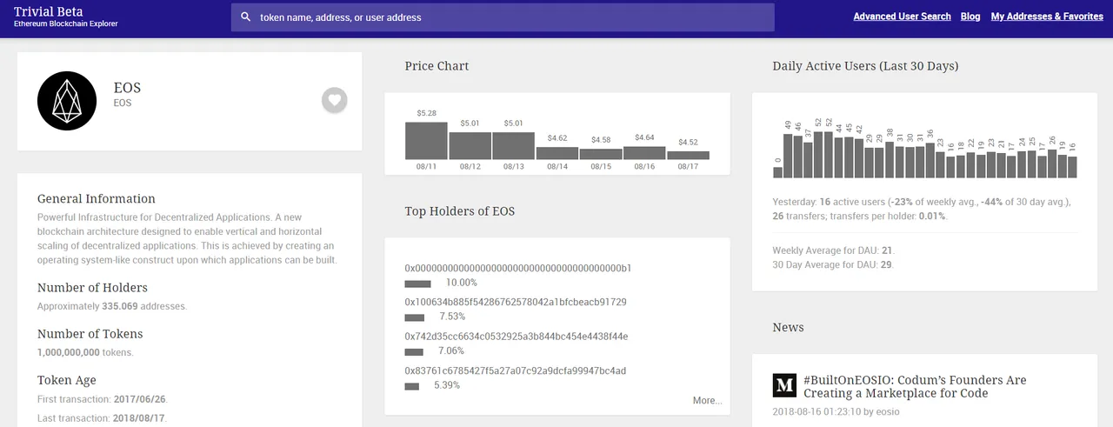Screen dimensions: 1113x427
Task: Focus the token name search field
Action: tap(503, 17)
